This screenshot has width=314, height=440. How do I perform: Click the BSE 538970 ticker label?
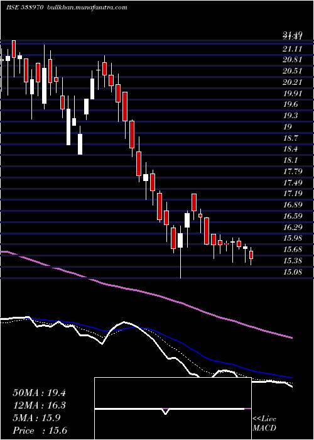pyautogui.click(x=24, y=8)
